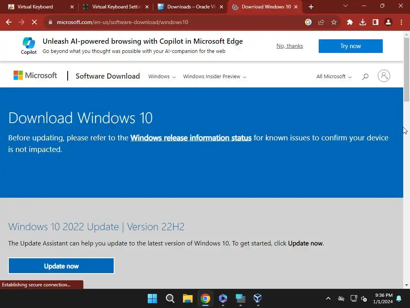Stop loading the page
Viewport: 410px width, 308px height.
[x=34, y=22]
